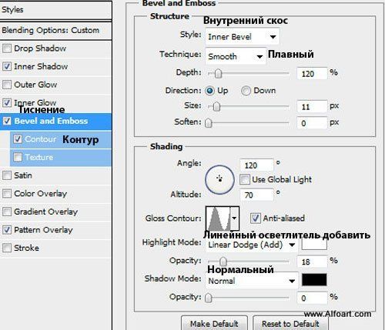The image size is (385, 330).
Task: Select the Contour sub-item row
Action: point(61,139)
